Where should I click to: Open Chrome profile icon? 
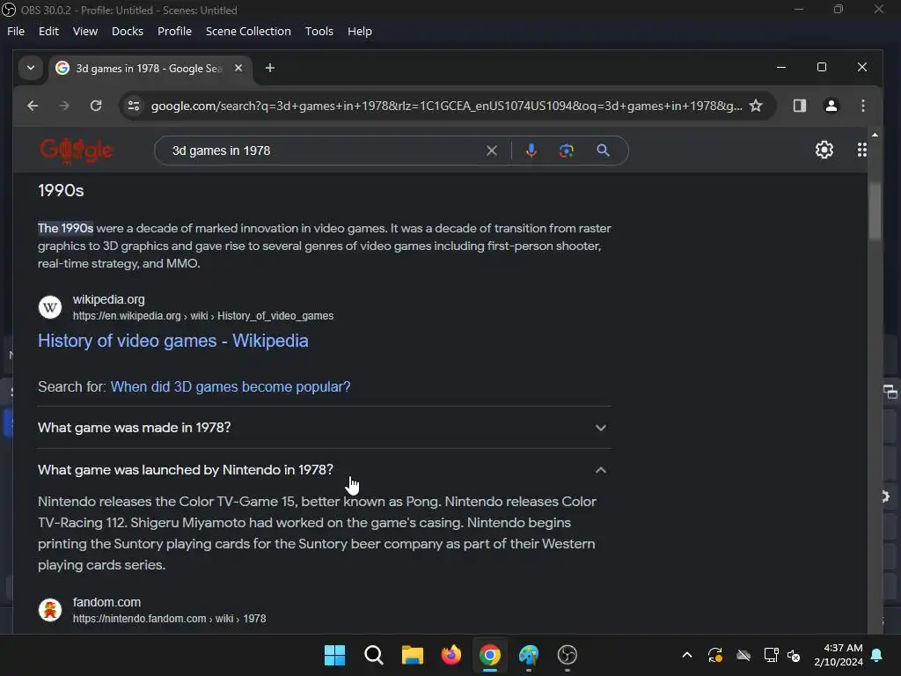click(831, 106)
